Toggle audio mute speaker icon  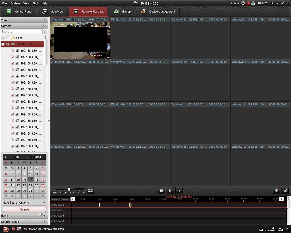coord(276,191)
